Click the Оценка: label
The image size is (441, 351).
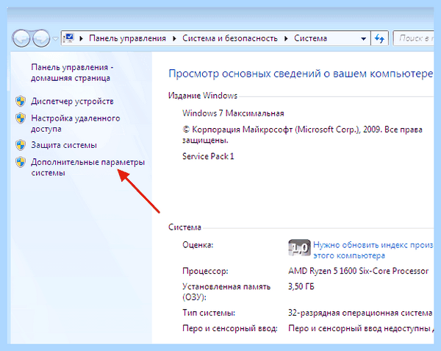coord(198,245)
